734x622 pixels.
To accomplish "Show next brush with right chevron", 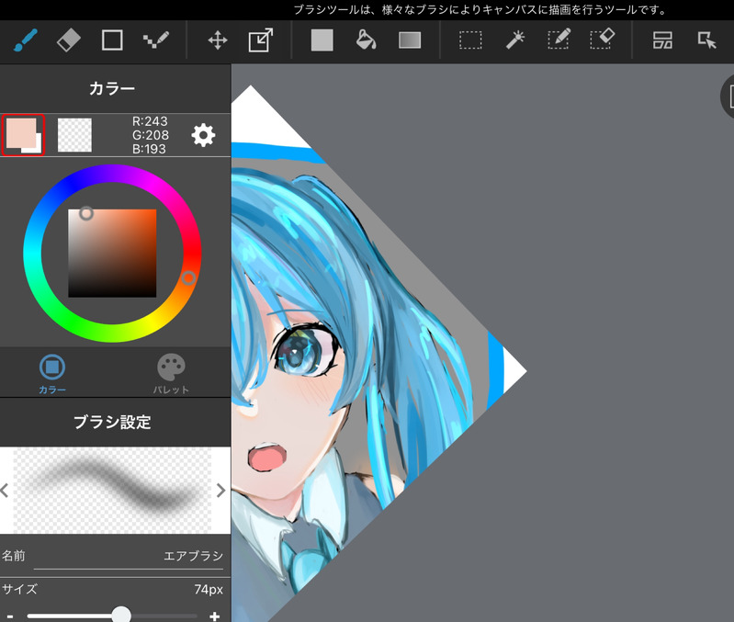I will coord(221,491).
